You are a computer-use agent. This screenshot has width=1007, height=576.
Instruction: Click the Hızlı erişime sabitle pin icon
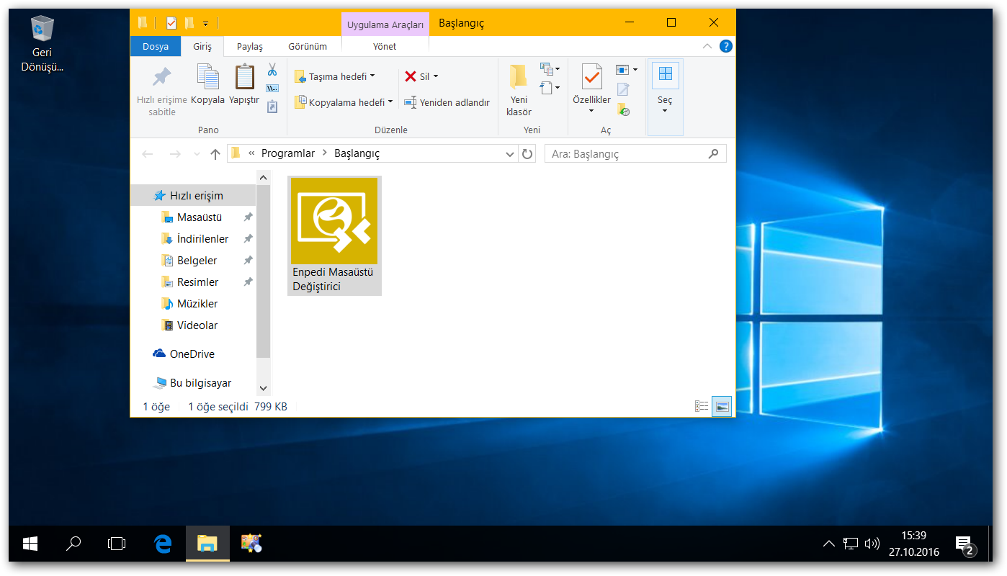pyautogui.click(x=162, y=77)
